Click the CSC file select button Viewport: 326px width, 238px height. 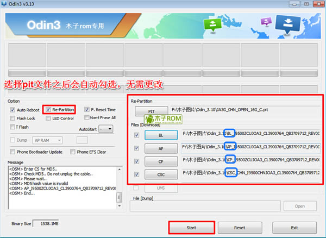pos(161,174)
